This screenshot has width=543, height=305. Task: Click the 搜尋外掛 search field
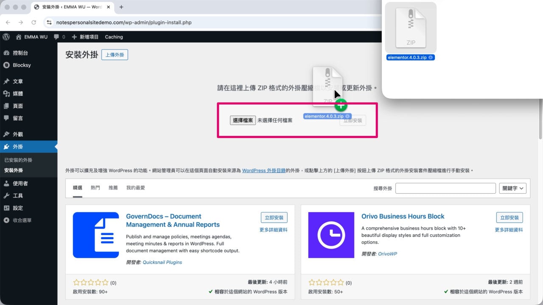point(445,188)
